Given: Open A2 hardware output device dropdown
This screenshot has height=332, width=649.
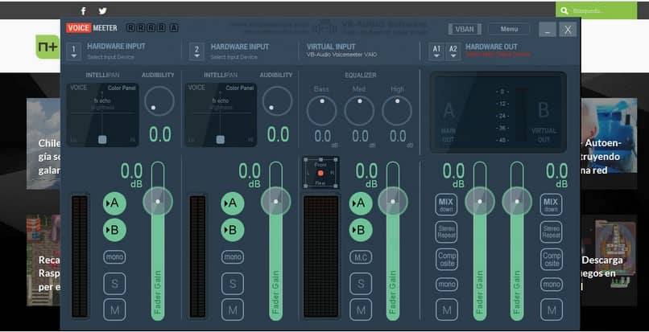Looking at the screenshot, I should tap(453, 52).
